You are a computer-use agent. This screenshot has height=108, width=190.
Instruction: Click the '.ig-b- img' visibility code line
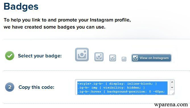pos(111,88)
